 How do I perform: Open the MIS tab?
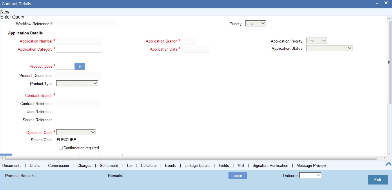click(x=241, y=166)
